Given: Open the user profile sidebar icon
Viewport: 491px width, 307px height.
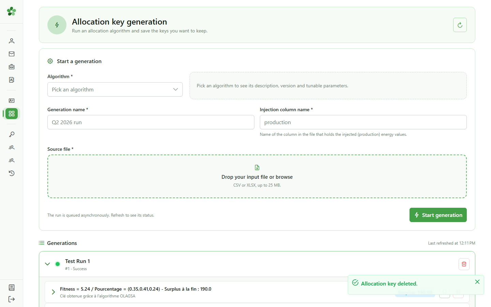Looking at the screenshot, I should [x=12, y=41].
